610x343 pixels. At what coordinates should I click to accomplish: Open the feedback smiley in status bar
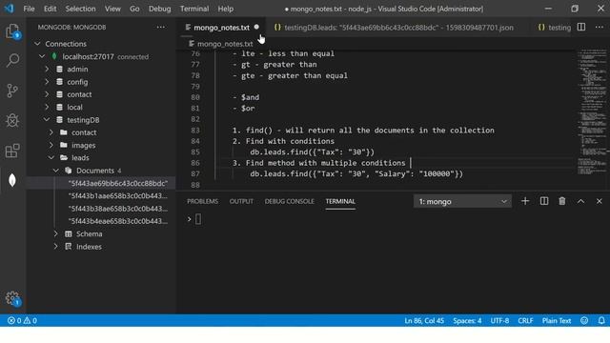pyautogui.click(x=584, y=320)
